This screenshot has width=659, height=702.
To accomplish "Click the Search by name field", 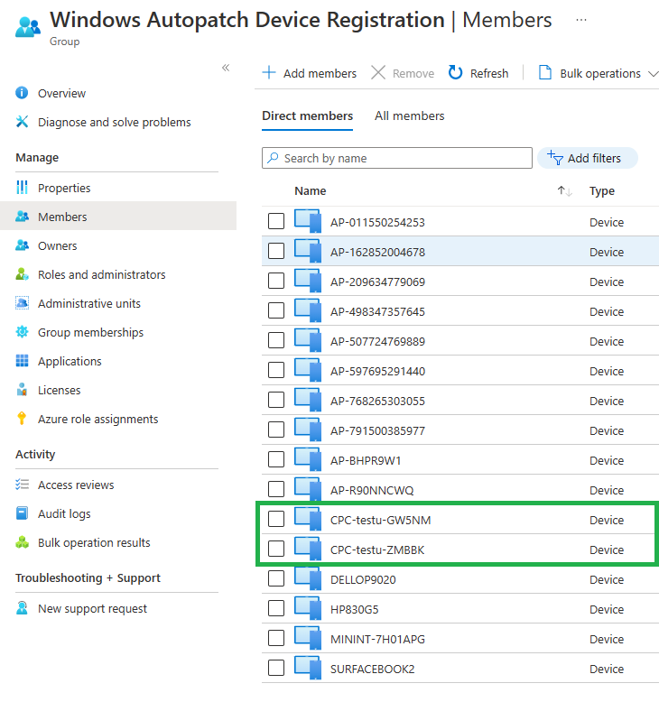I will click(x=397, y=158).
